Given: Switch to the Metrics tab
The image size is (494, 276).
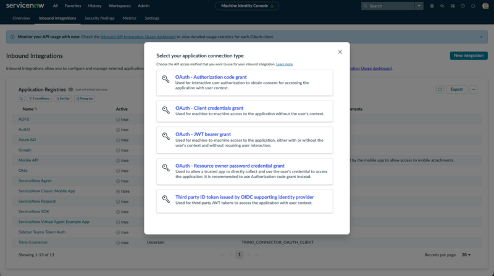Looking at the screenshot, I should tap(130, 18).
